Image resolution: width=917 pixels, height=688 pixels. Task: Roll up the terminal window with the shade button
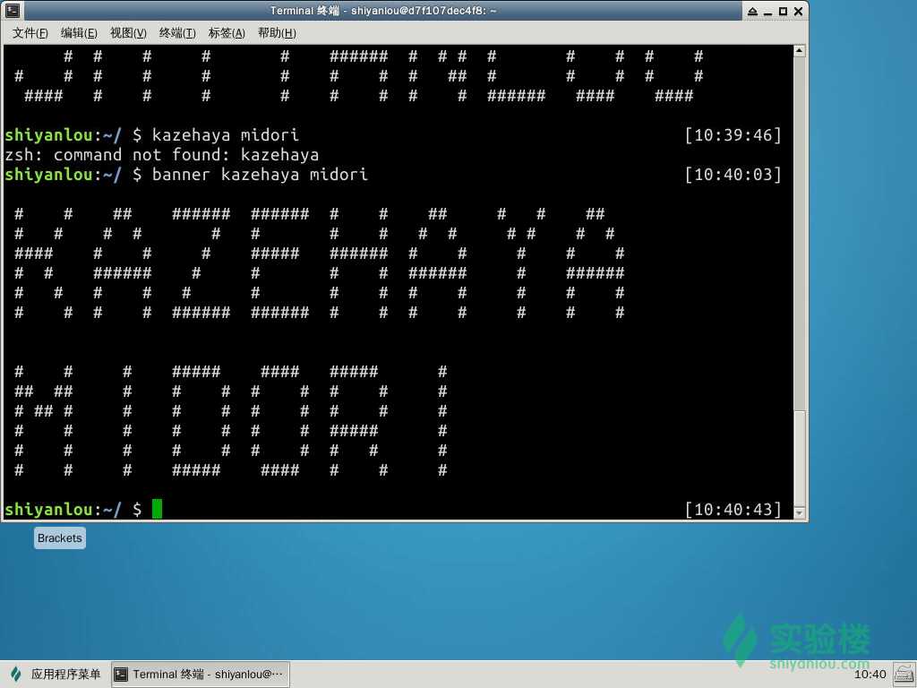tap(752, 11)
